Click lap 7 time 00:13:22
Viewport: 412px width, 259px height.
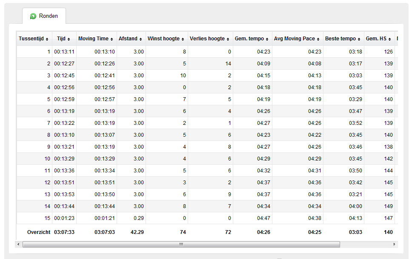[64, 123]
